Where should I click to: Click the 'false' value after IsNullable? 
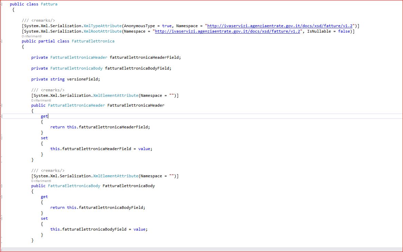pyautogui.click(x=344, y=31)
